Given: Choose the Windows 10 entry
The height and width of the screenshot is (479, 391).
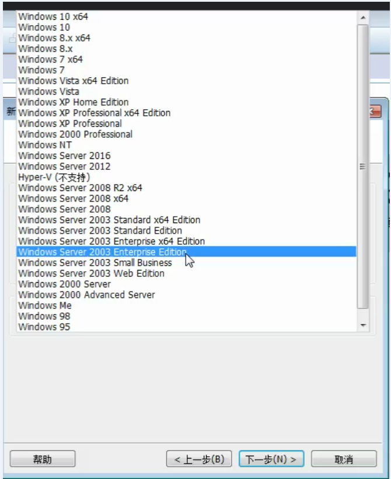Looking at the screenshot, I should [x=186, y=27].
